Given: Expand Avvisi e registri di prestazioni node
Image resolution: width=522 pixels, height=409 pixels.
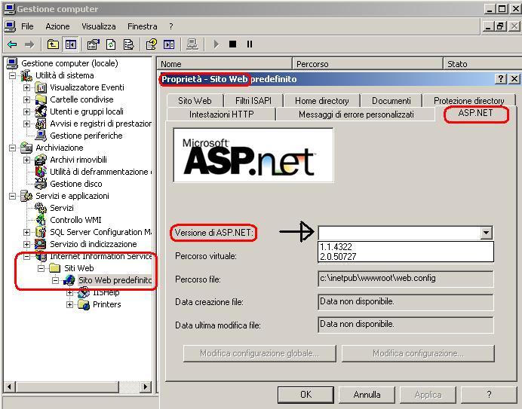Looking at the screenshot, I should (26, 124).
